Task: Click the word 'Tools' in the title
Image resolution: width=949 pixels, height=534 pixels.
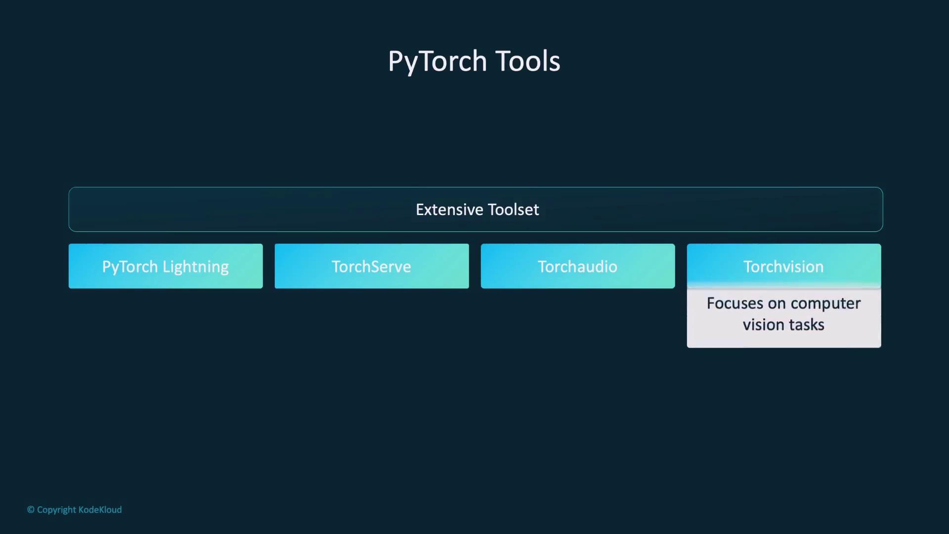Action: (x=527, y=61)
